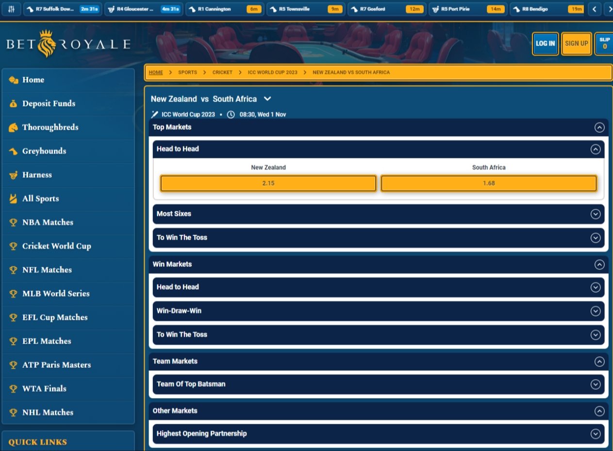Select Cricket World Cup in sidebar
Screen dimensions: 613x451
tap(68, 246)
